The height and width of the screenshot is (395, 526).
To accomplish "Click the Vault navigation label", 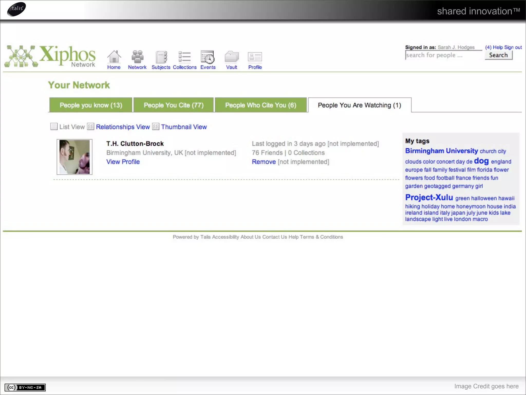I will tap(231, 67).
